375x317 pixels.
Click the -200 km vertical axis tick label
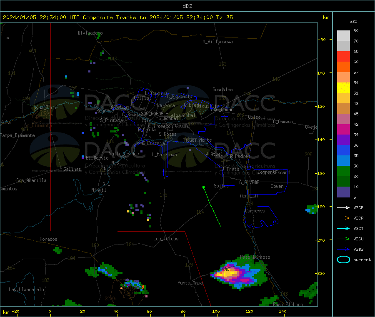(320, 240)
